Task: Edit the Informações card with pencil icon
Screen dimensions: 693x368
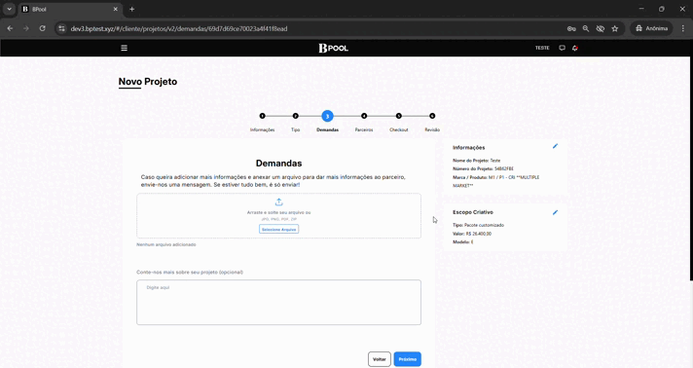Action: [555, 146]
